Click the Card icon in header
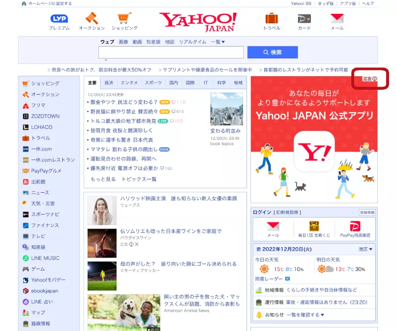 (304, 19)
